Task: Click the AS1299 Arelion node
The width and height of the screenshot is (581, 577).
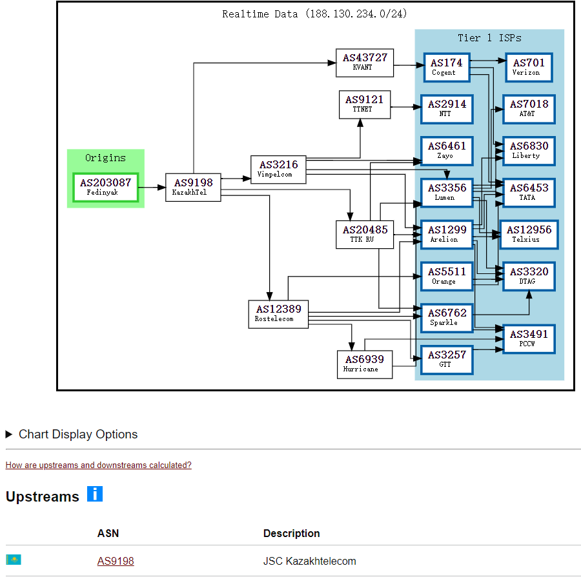Action: point(447,235)
